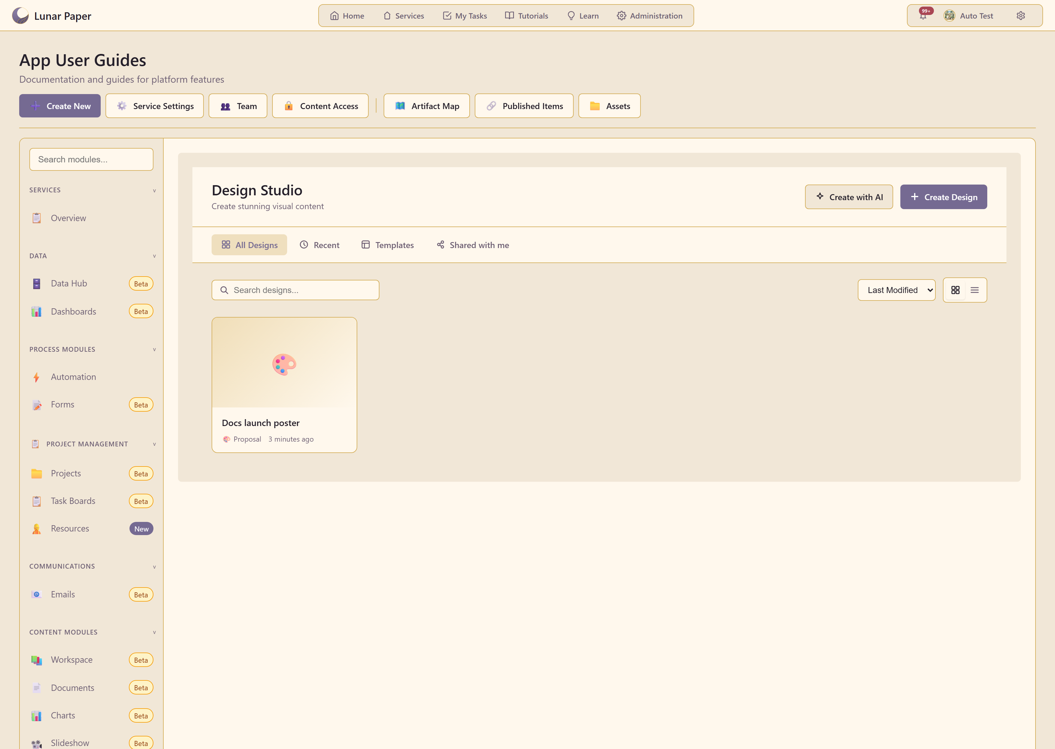Screen dimensions: 1055x749
Task: Click the Lunar Paper moon logo
Action: tap(20, 16)
